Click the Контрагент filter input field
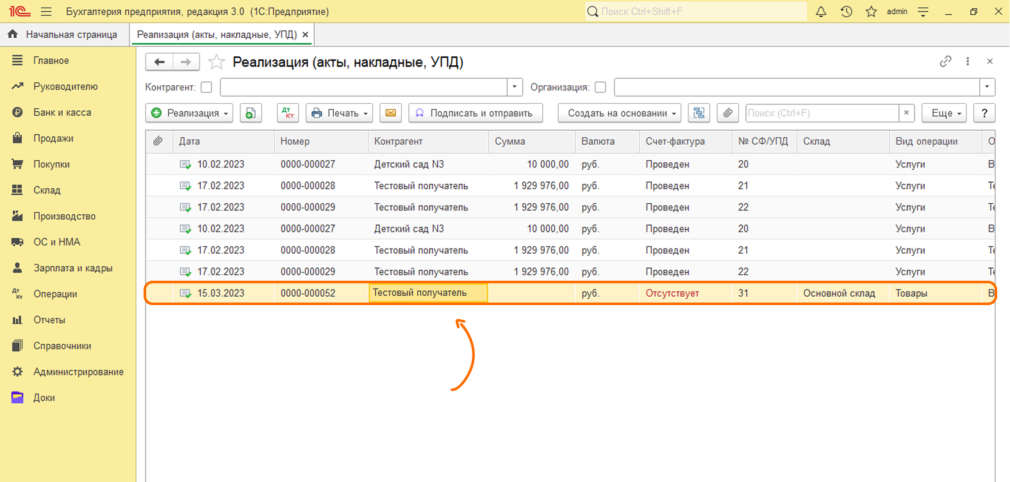The image size is (1010, 482). [x=364, y=87]
